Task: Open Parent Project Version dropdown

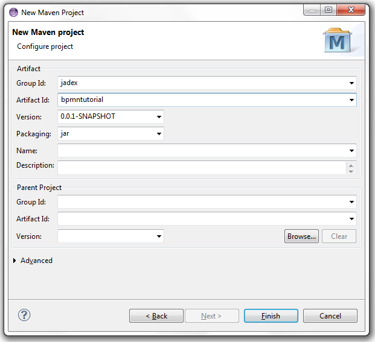Action: click(x=159, y=236)
